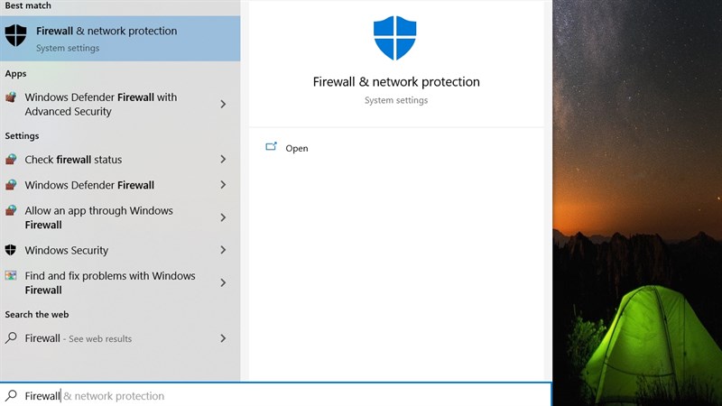
Task: Click the Settings section header
Action: point(22,136)
